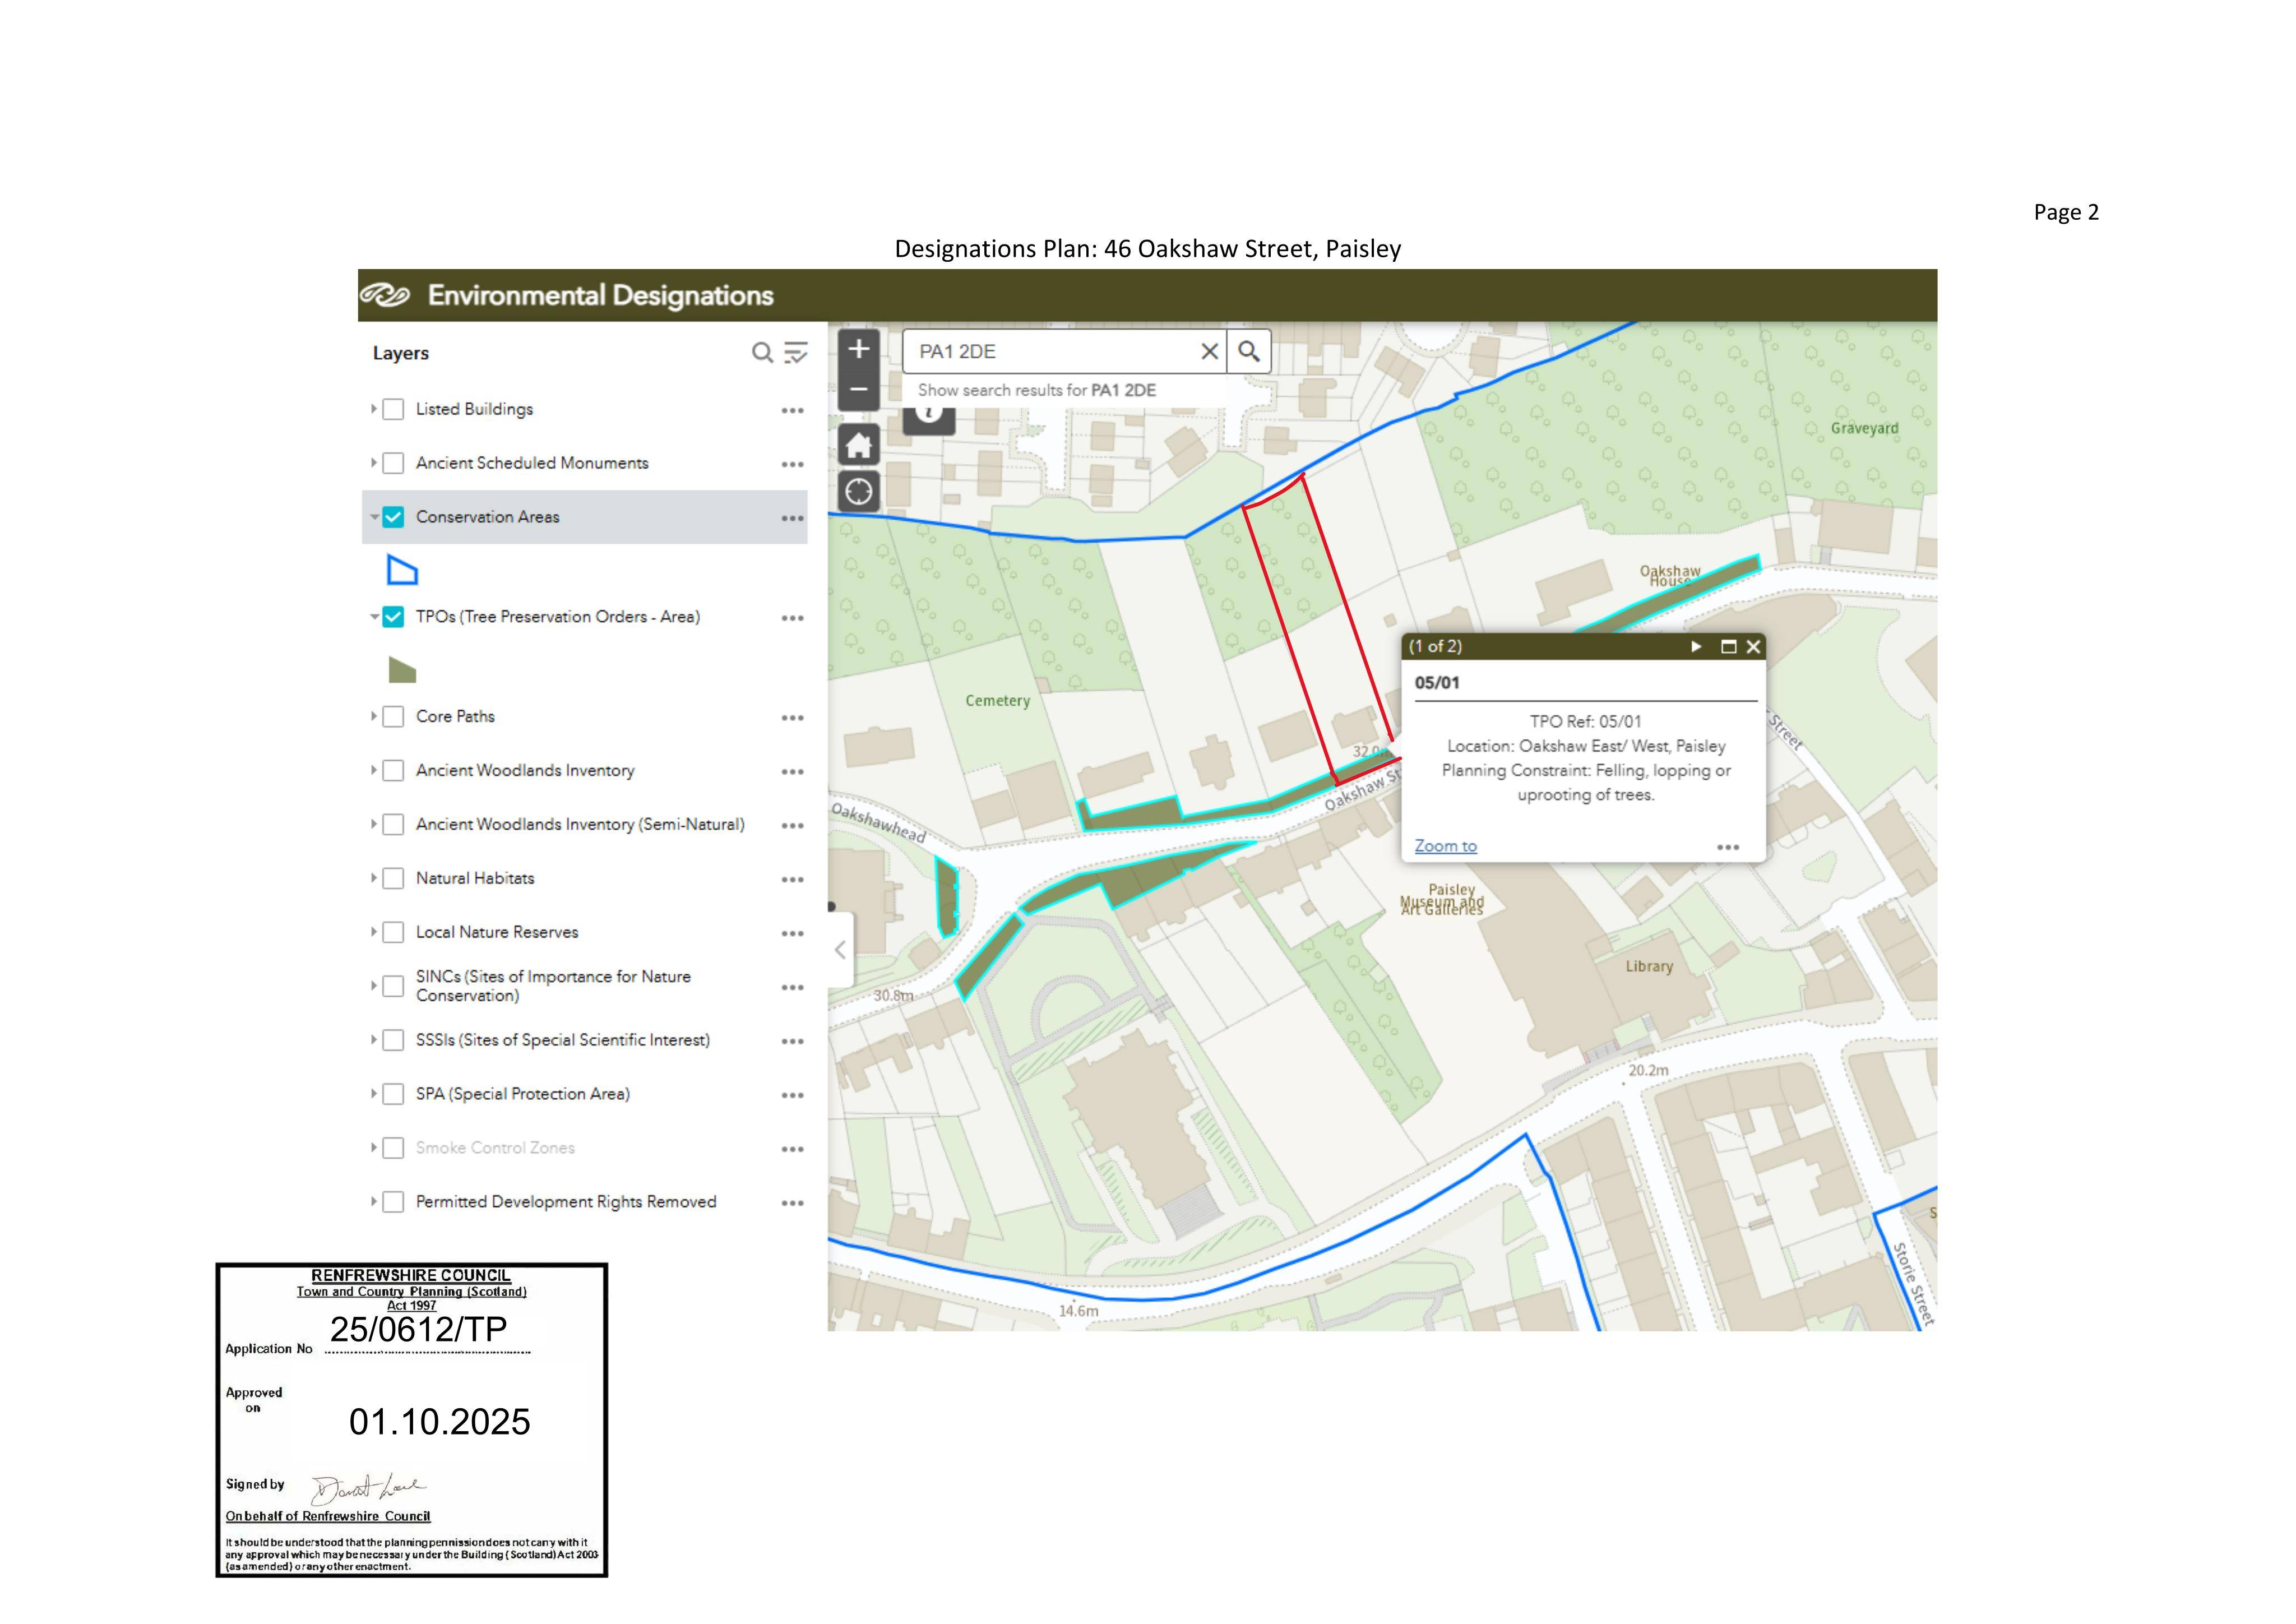Enable Local Nature Reserves layer checkbox

[x=394, y=932]
